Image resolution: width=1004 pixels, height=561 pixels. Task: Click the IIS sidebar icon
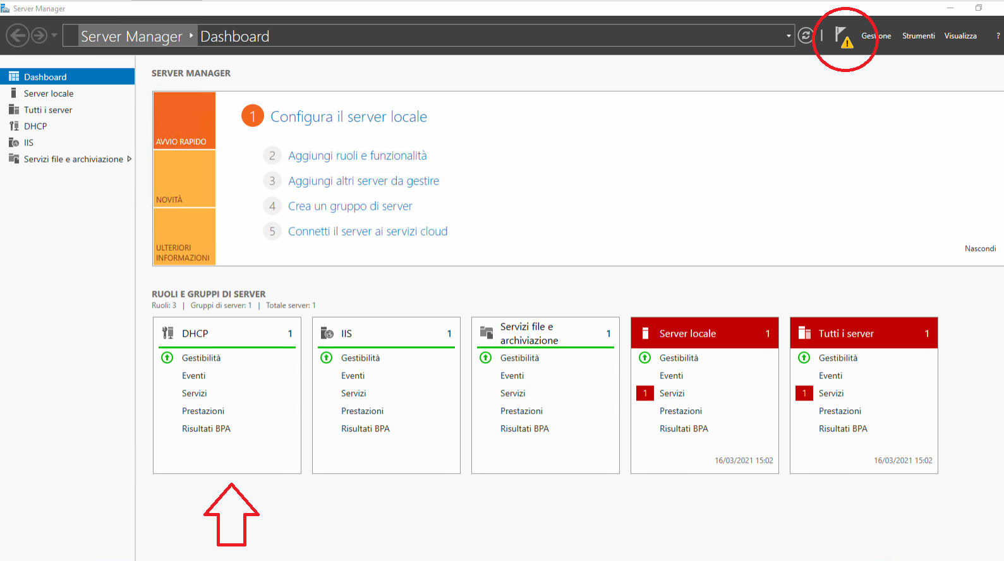pos(14,142)
